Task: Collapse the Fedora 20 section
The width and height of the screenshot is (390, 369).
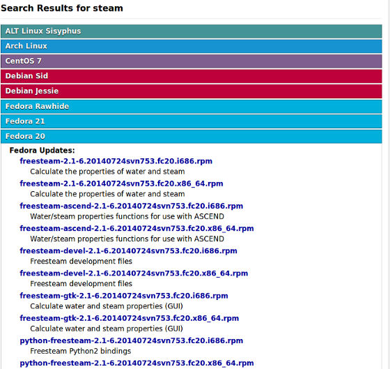Action: [192, 136]
